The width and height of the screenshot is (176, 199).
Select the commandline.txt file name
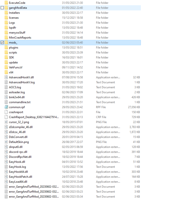(20, 102)
